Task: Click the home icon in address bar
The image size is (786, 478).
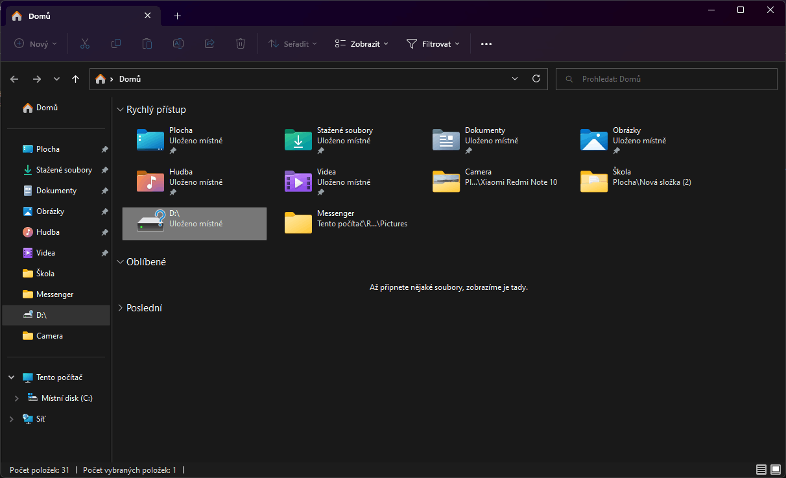Action: (101, 79)
